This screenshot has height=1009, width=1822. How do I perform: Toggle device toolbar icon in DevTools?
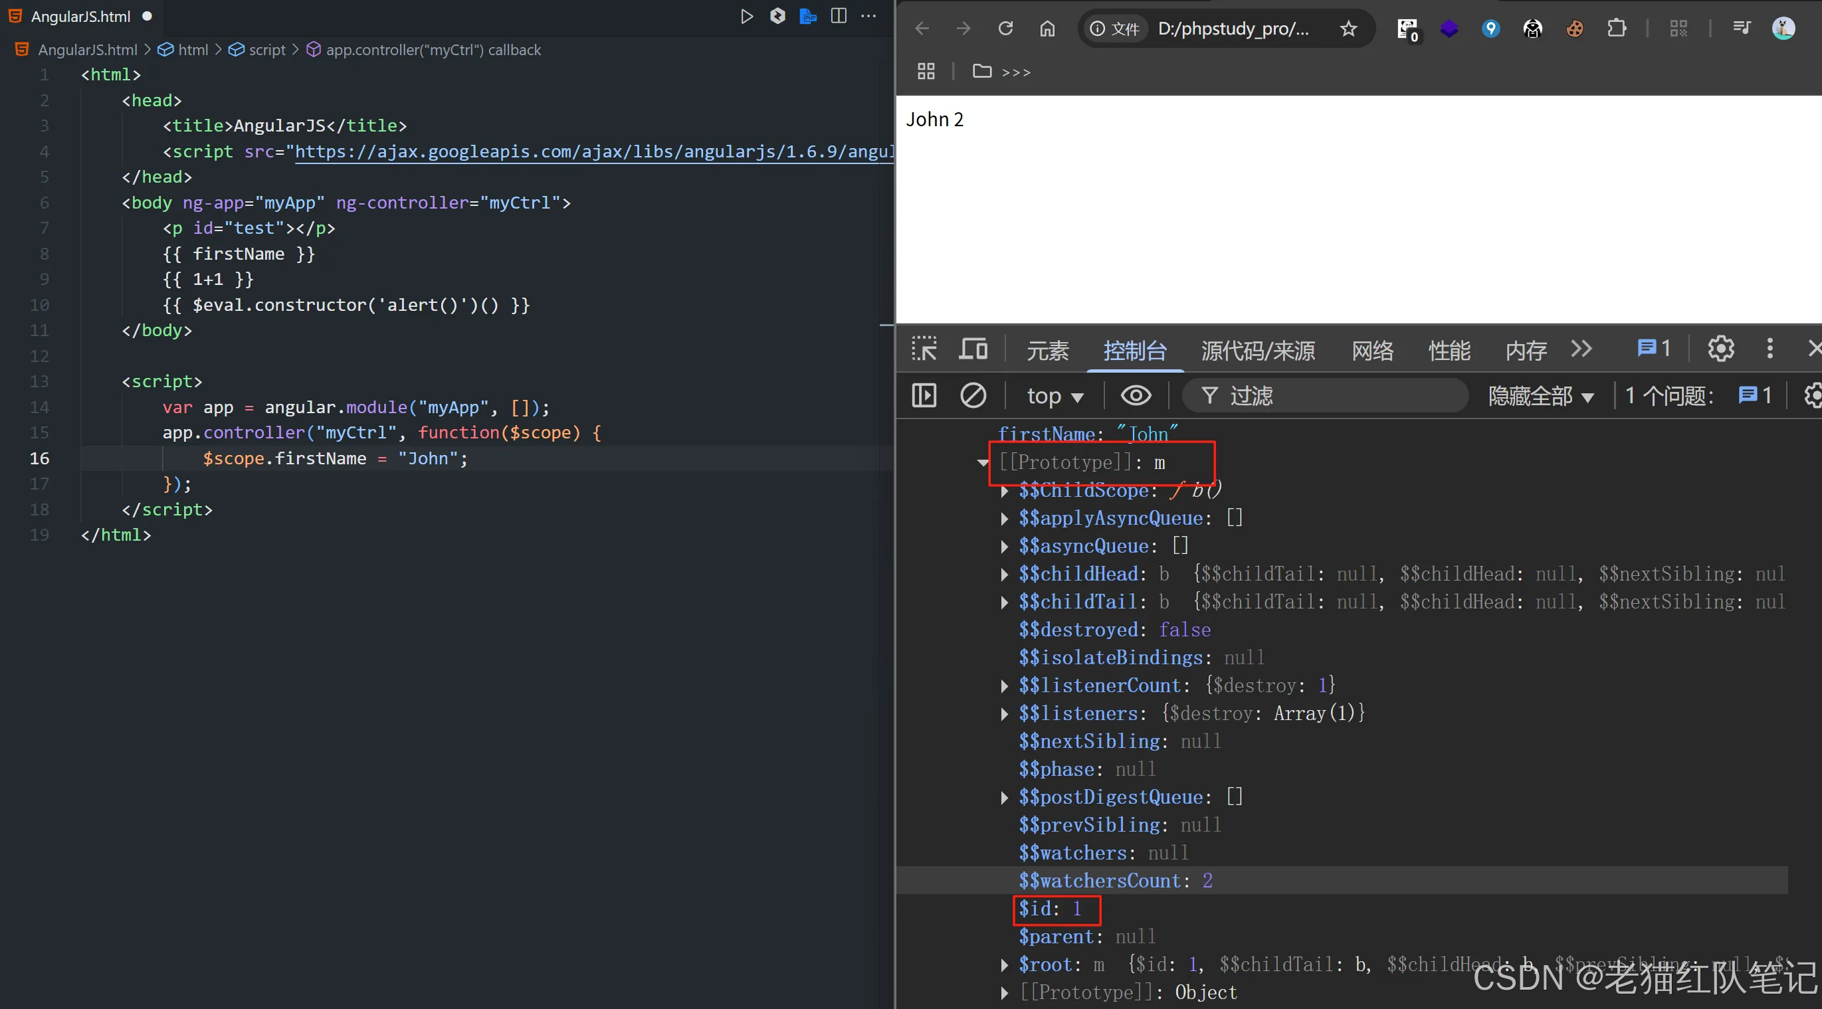(x=973, y=349)
